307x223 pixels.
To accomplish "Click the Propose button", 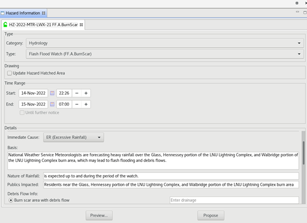I will click(210, 215).
